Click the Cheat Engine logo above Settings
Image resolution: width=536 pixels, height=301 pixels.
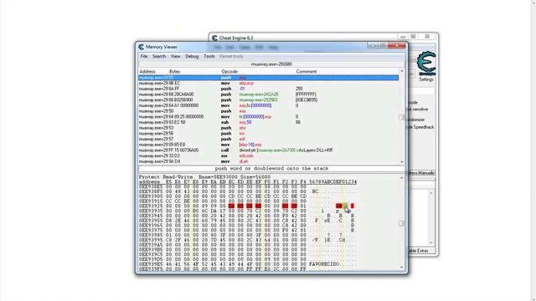(426, 64)
